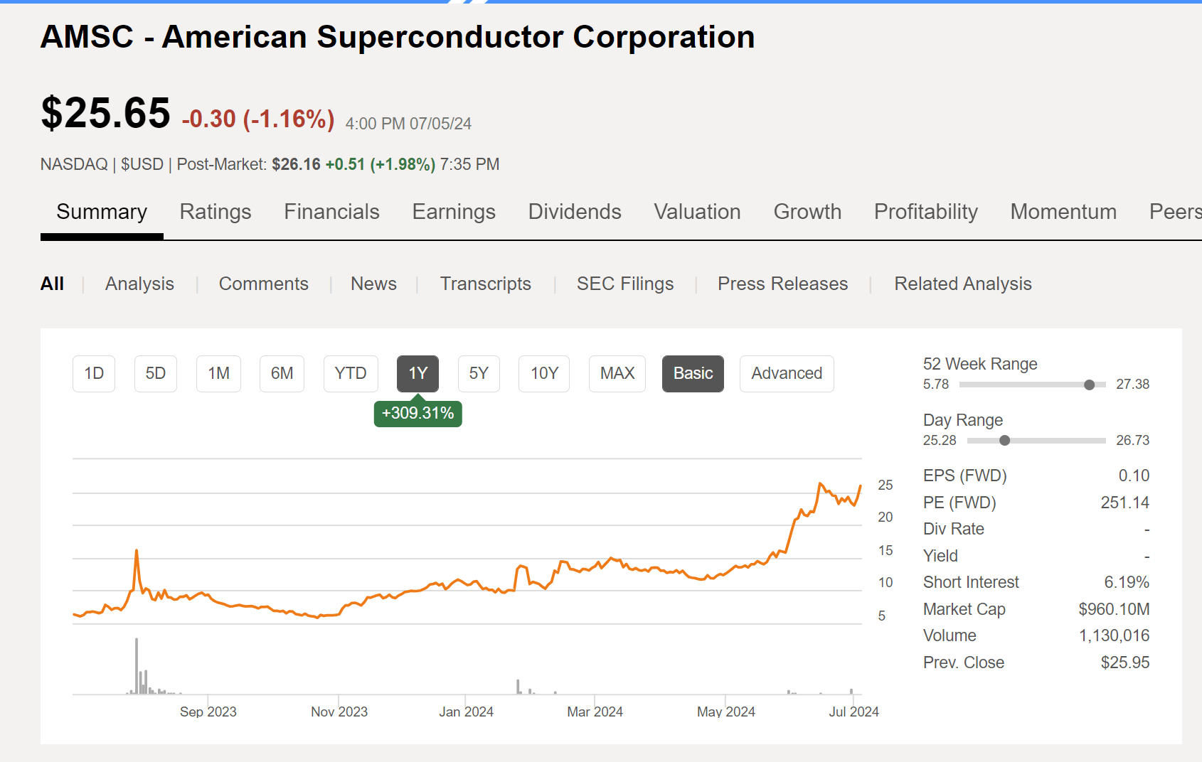Switch to the Momentum tab
This screenshot has width=1202, height=762.
click(1063, 212)
